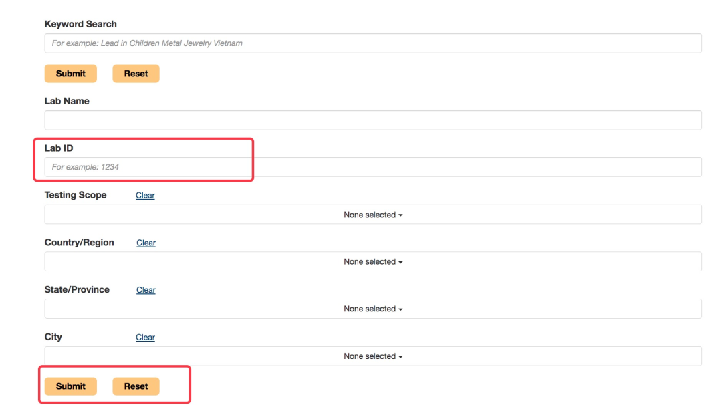Screen dimensions: 722x405
Task: Click the Lab ID input field
Action: click(x=372, y=167)
